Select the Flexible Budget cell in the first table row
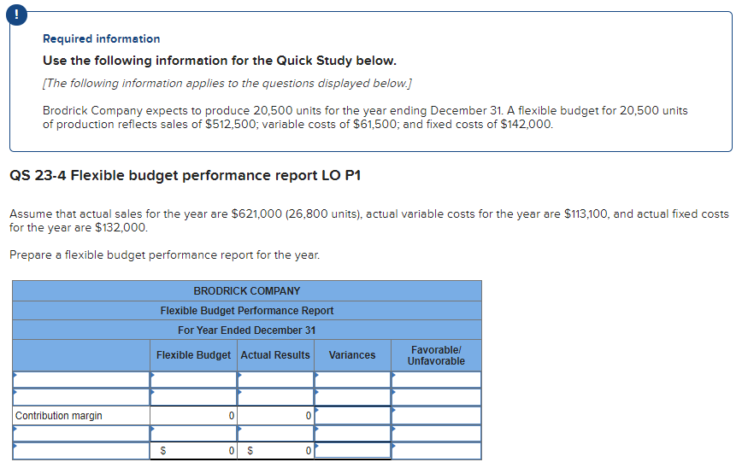The image size is (748, 462). click(x=193, y=380)
